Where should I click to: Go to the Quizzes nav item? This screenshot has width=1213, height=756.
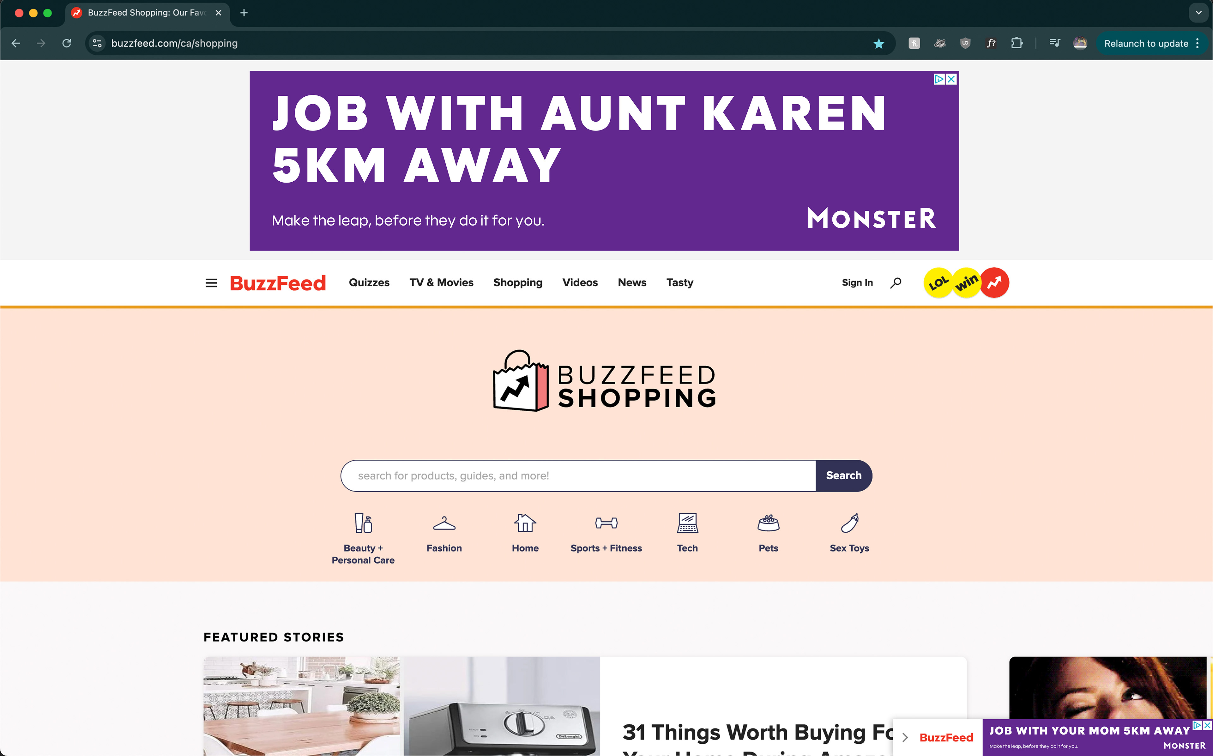click(369, 283)
